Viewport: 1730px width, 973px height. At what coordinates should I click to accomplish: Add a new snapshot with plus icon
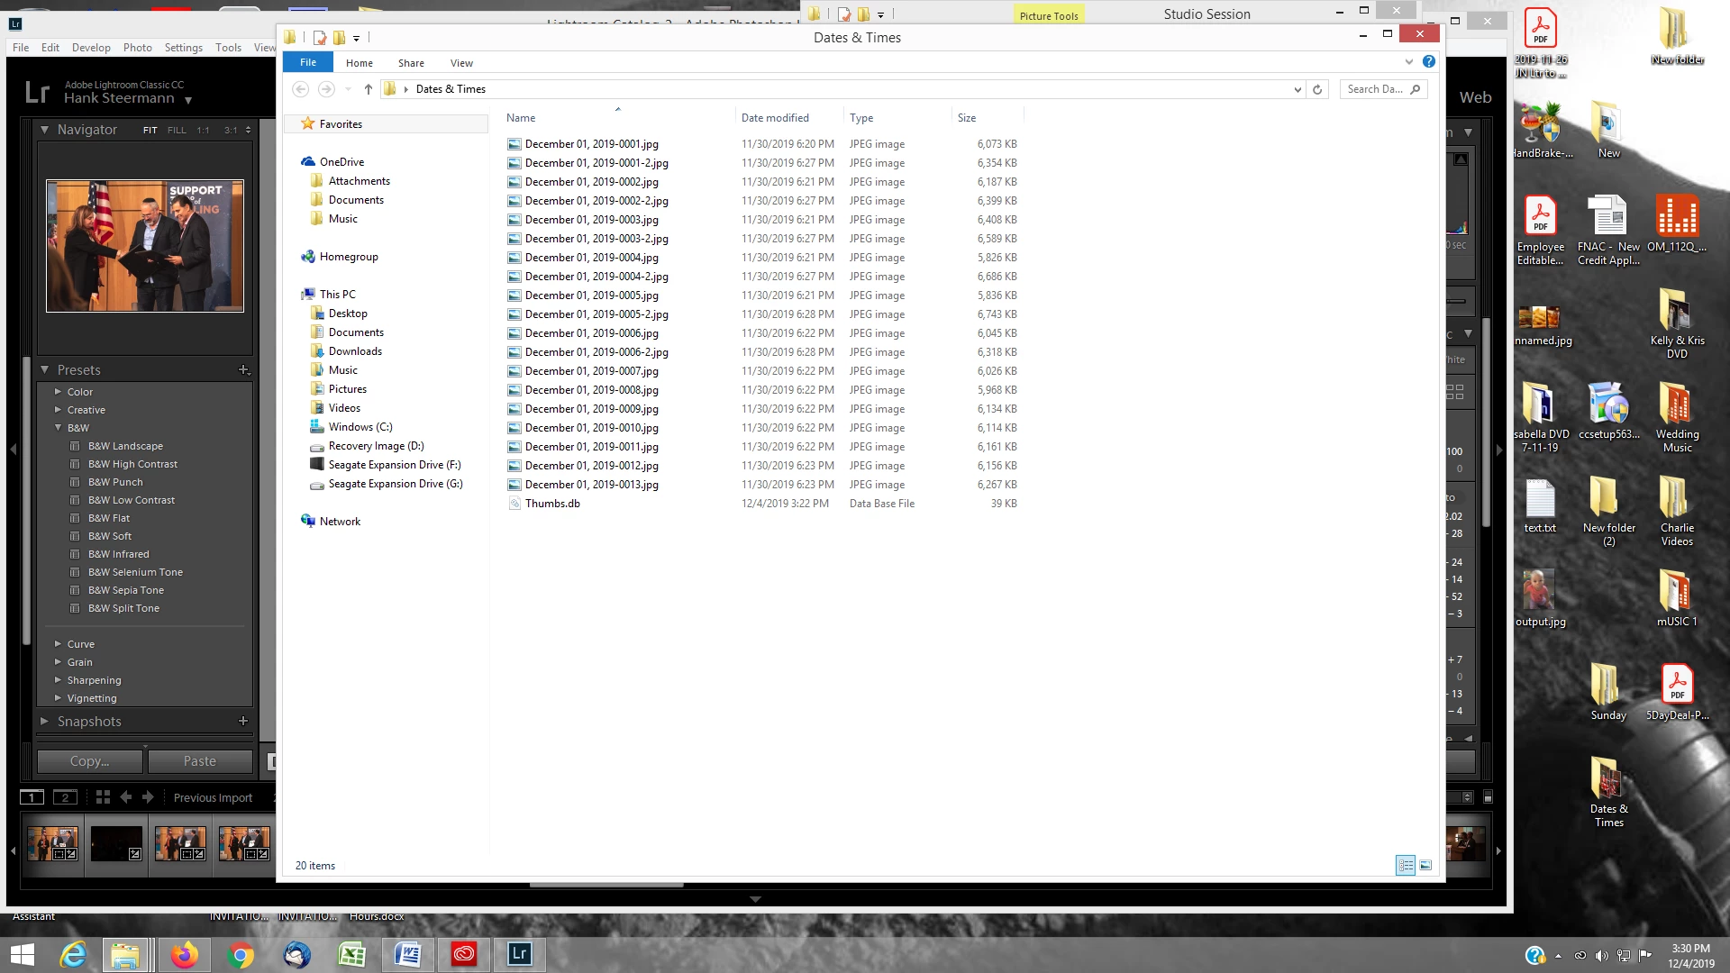click(x=242, y=721)
